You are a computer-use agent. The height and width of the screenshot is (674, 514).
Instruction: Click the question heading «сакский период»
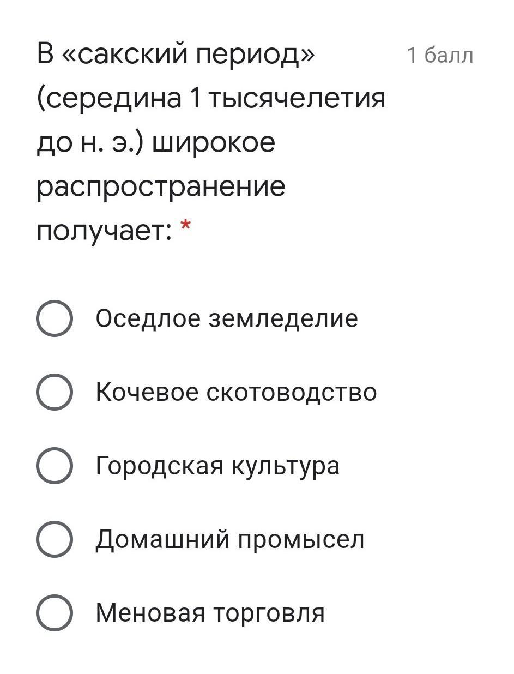[176, 55]
